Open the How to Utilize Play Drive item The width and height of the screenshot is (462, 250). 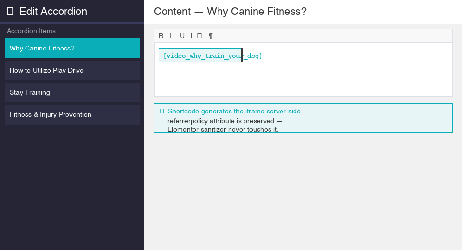pyautogui.click(x=72, y=71)
